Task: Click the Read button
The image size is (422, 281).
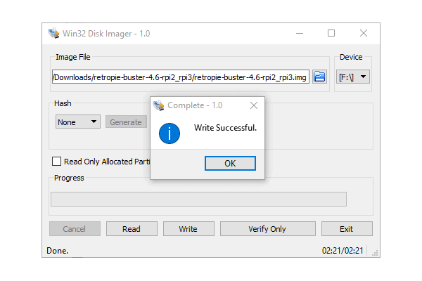Action: click(x=132, y=229)
